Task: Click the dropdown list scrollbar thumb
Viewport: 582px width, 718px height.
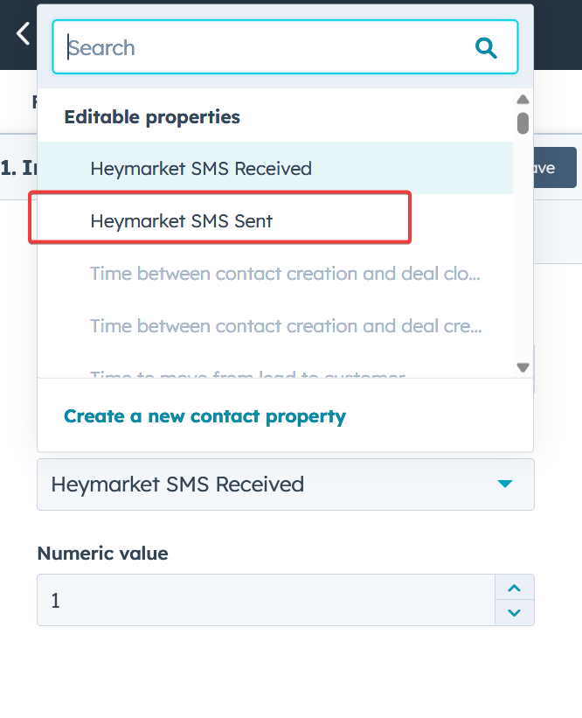Action: (x=523, y=122)
